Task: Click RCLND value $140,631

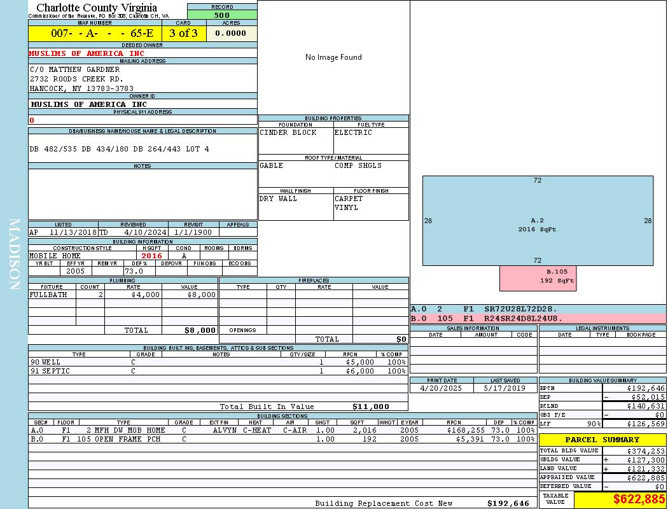Action: pos(646,407)
